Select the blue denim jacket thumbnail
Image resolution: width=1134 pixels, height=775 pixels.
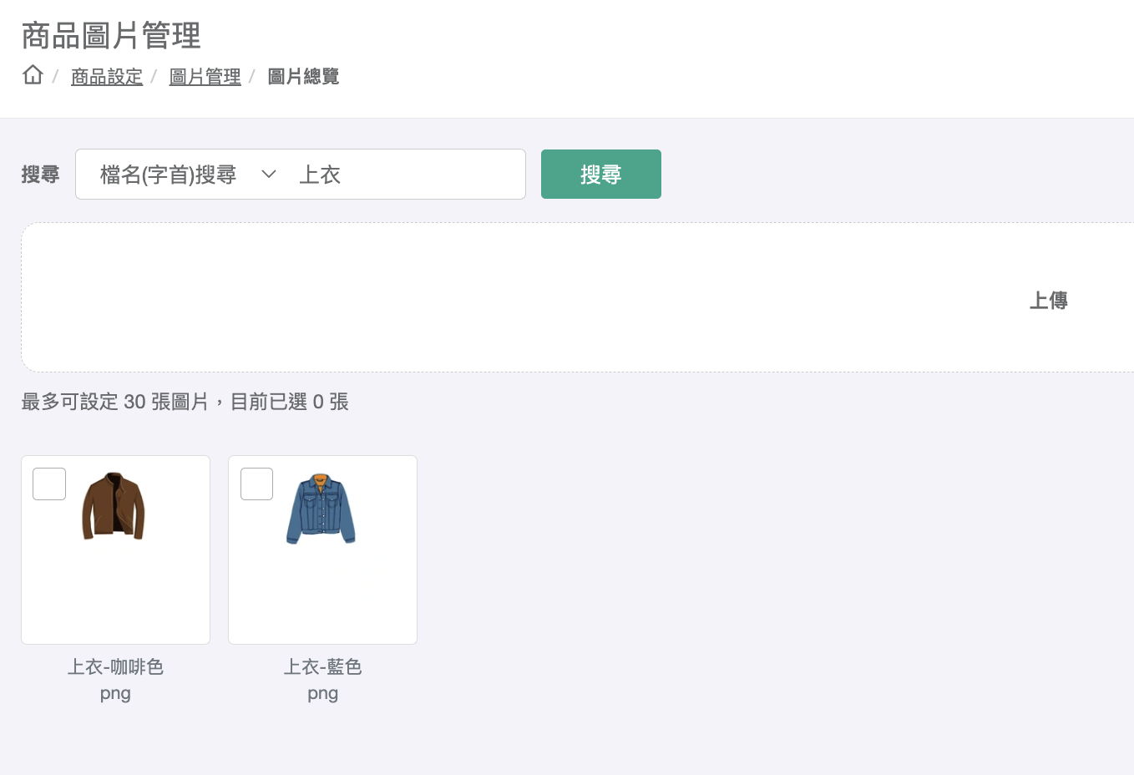(x=321, y=509)
